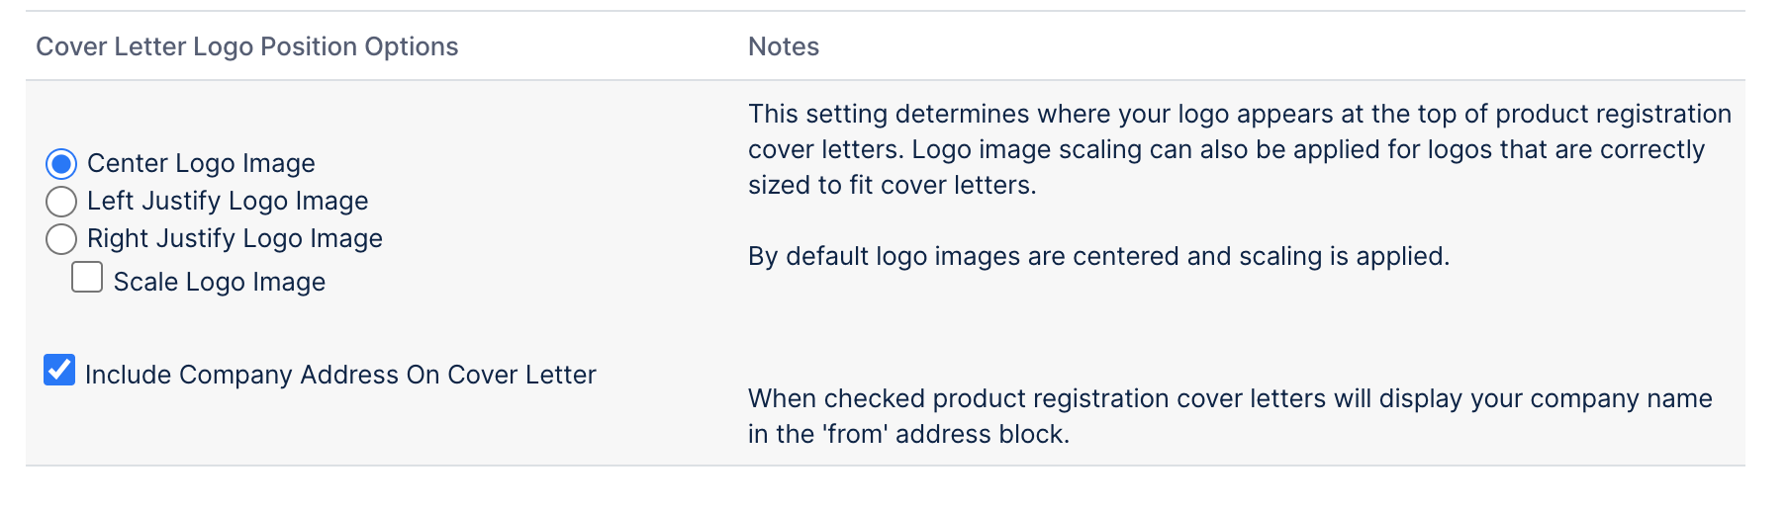Viewport: 1789px width, 510px height.
Task: Select the Center Logo Image radio button
Action: click(x=61, y=163)
